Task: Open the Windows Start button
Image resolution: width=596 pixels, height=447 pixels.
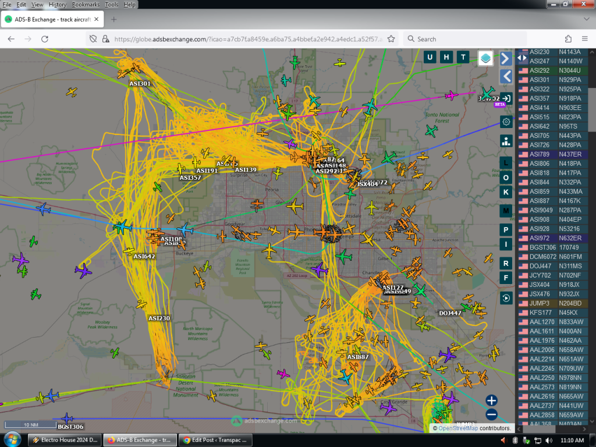Action: (x=12, y=440)
